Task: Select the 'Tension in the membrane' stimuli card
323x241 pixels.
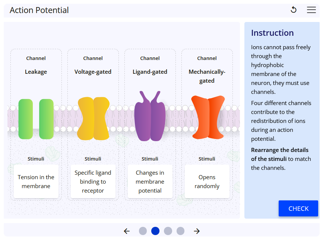Action: 36,181
